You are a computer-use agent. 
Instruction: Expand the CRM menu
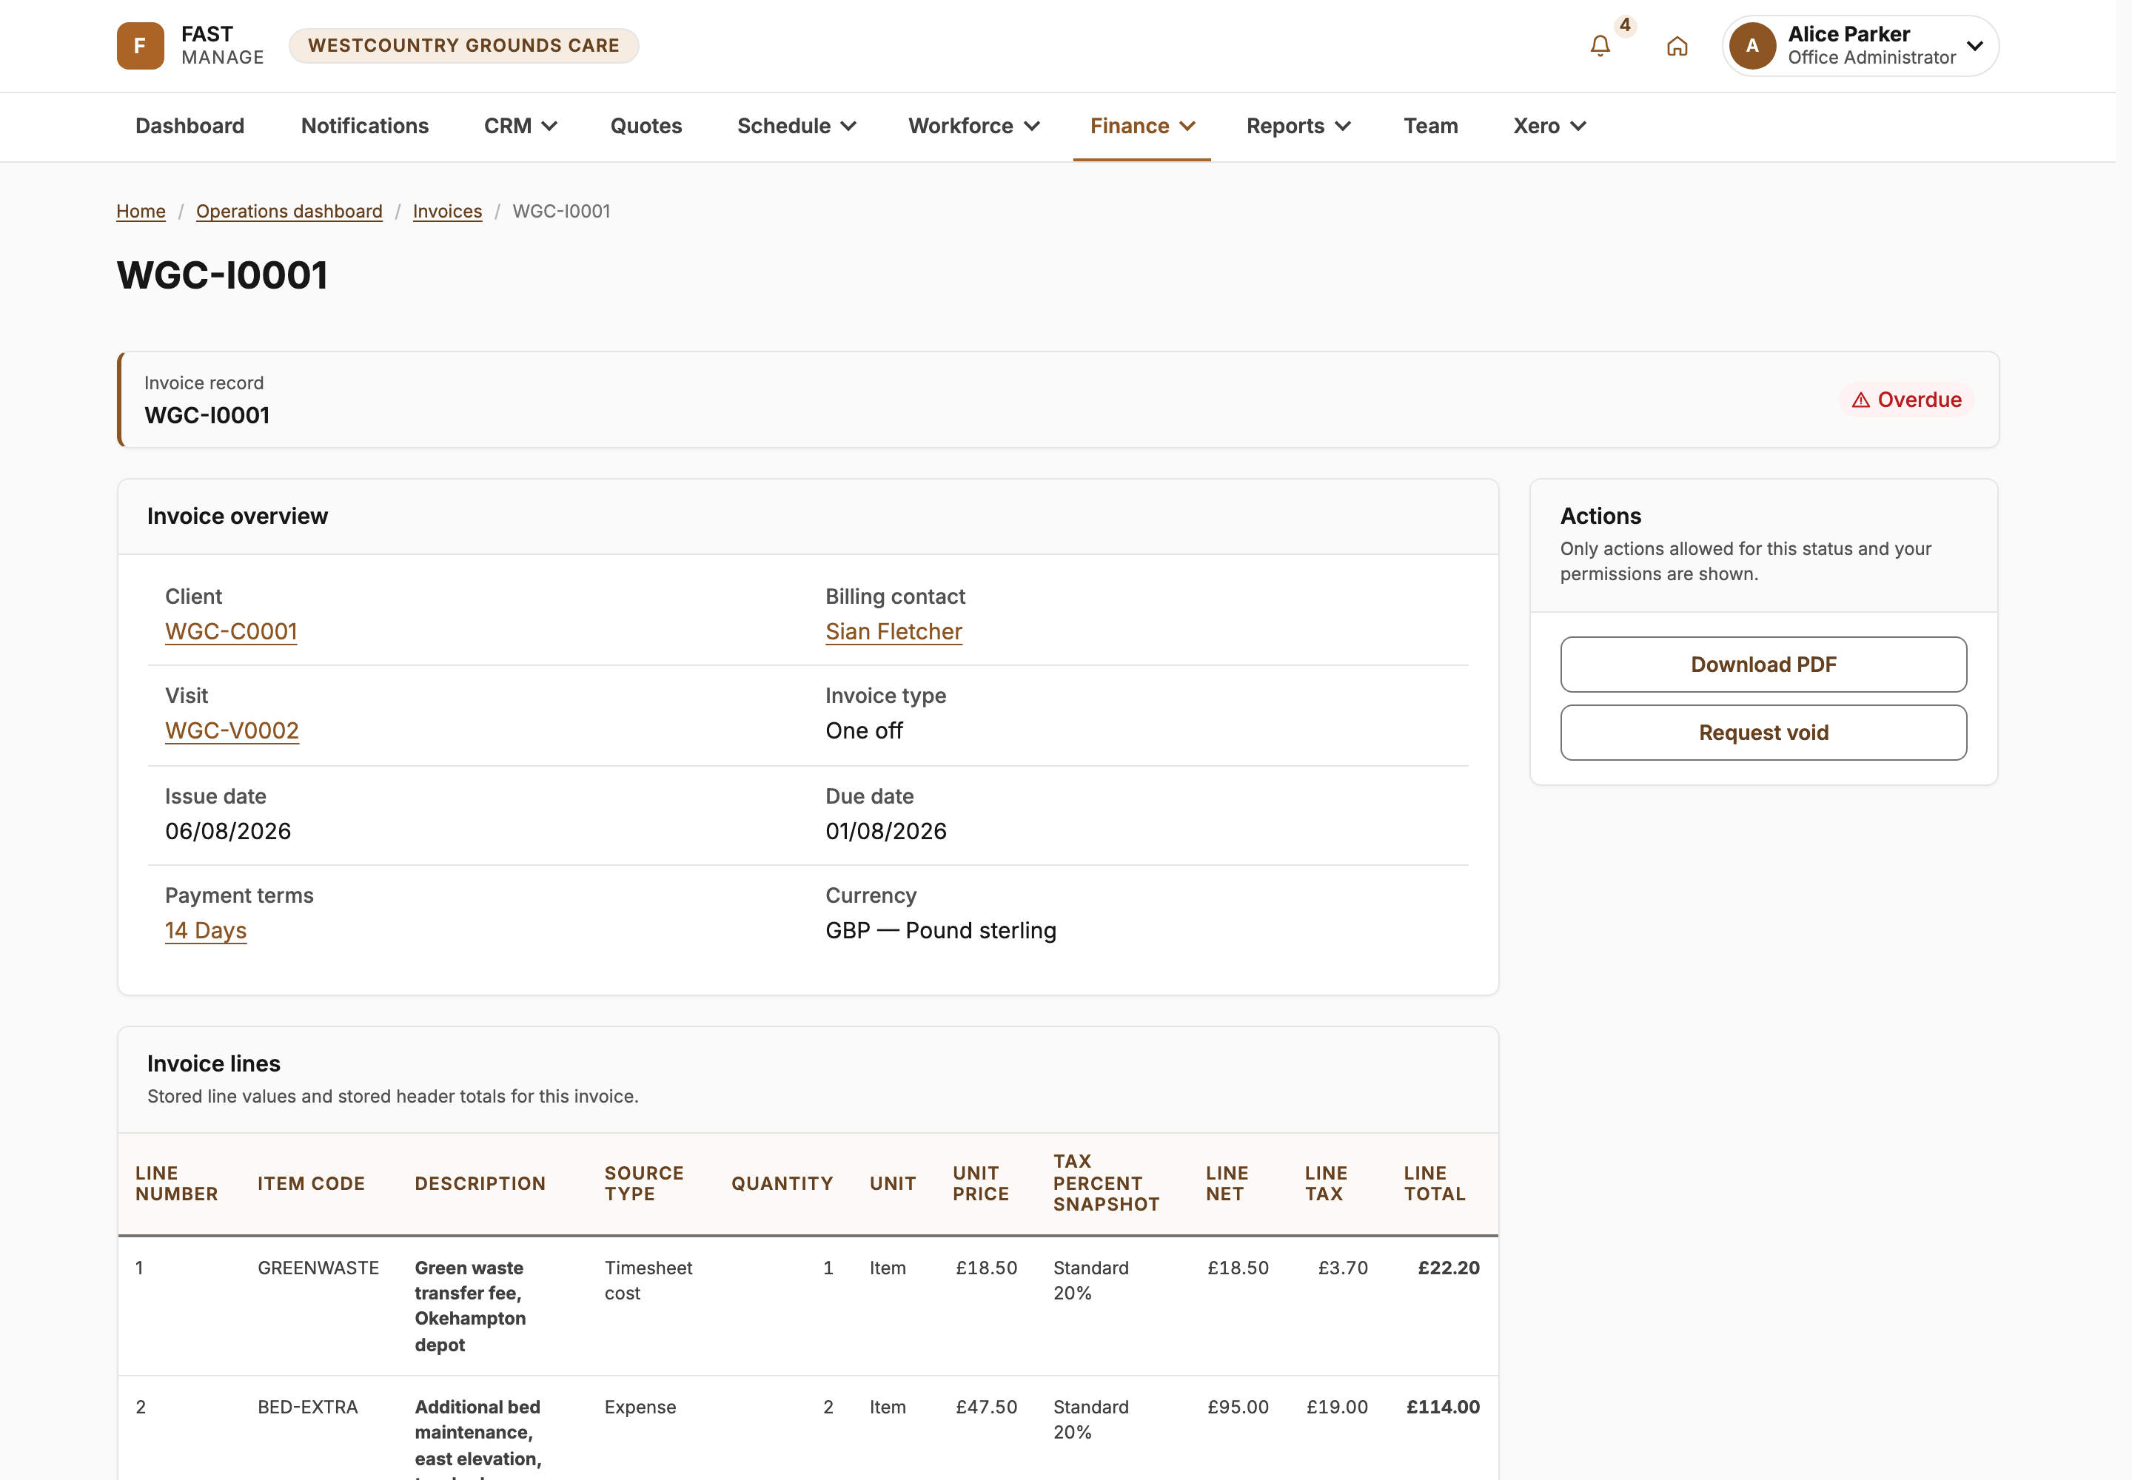520,126
